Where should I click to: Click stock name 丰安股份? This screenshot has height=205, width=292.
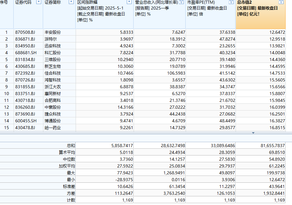52,33
